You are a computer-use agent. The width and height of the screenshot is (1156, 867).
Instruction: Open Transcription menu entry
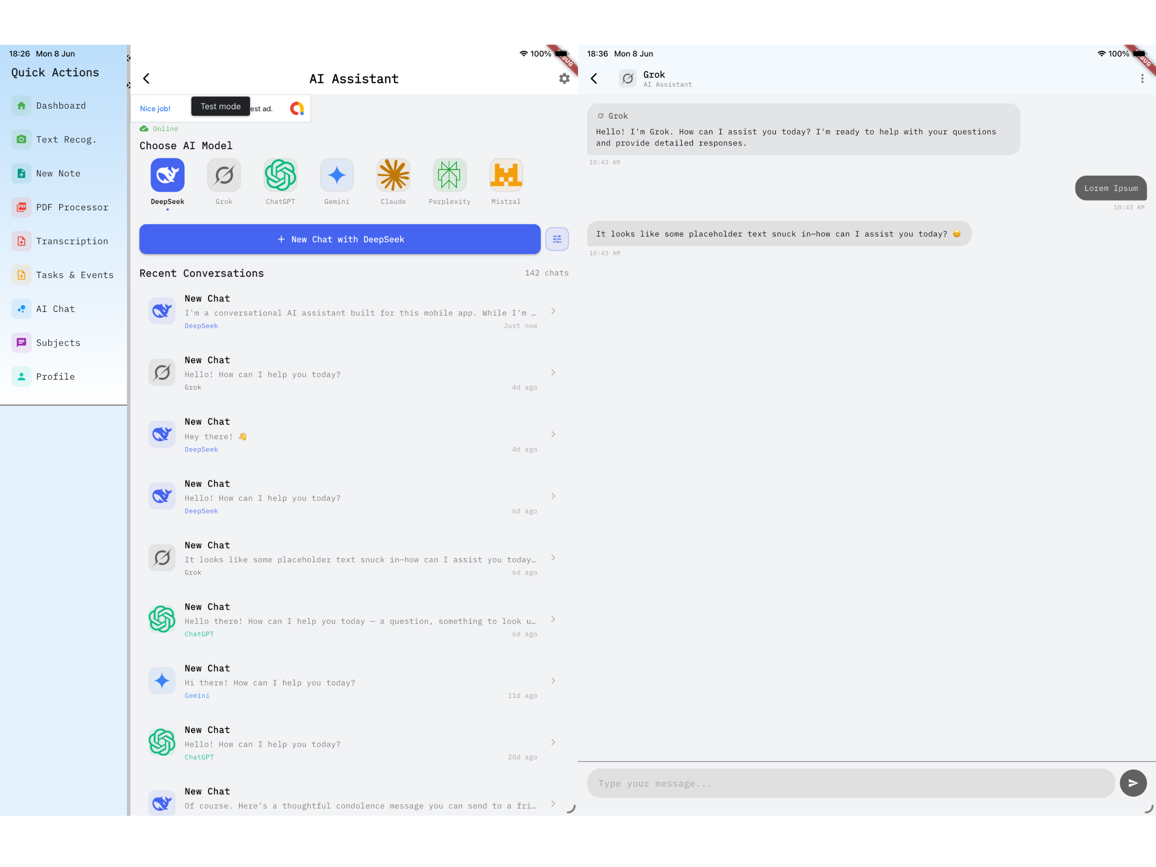64,241
